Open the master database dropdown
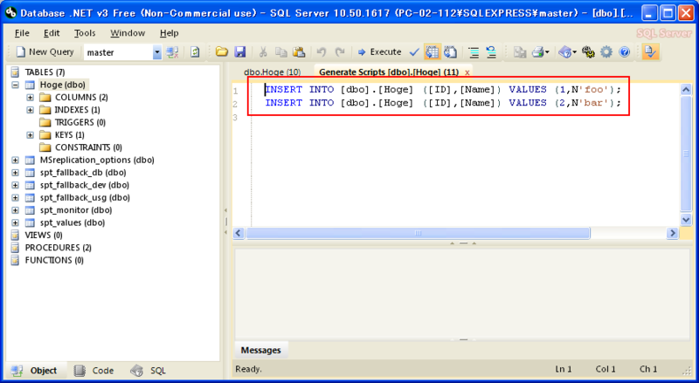 point(157,52)
